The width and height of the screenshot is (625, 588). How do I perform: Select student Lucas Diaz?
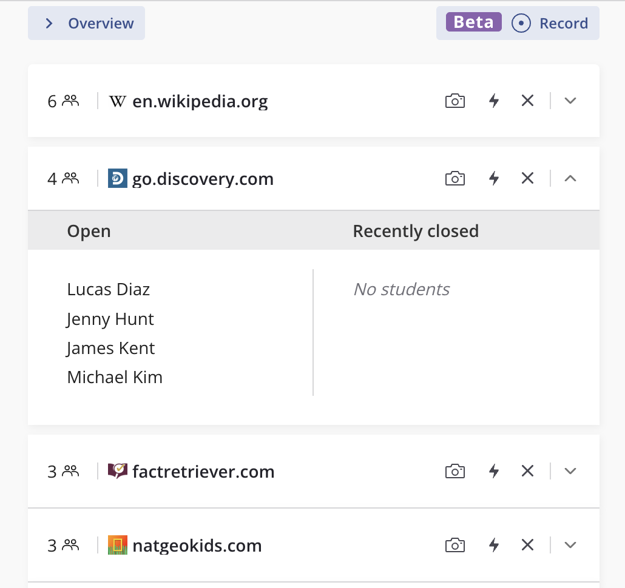point(108,289)
